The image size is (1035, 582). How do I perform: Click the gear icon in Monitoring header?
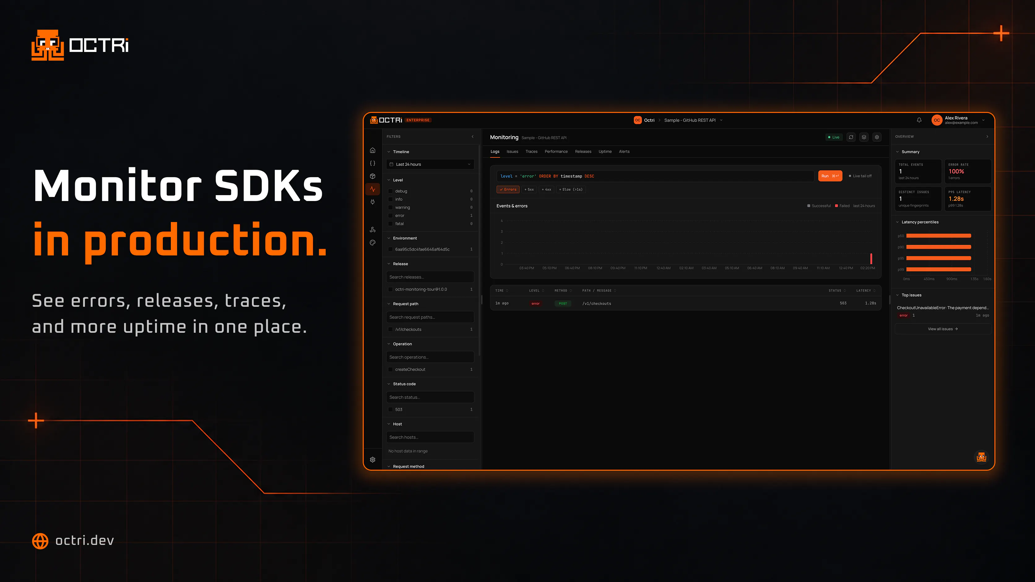877,137
